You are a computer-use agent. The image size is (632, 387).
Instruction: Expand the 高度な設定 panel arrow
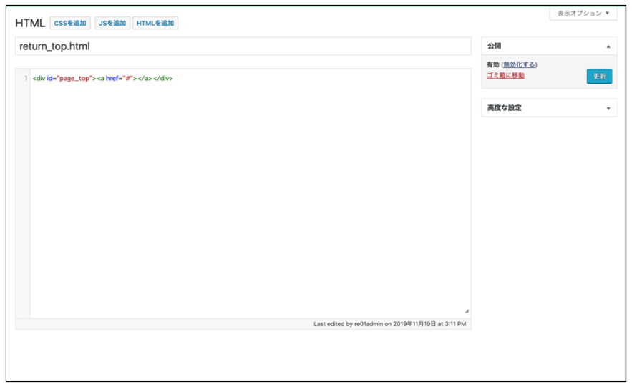click(608, 109)
